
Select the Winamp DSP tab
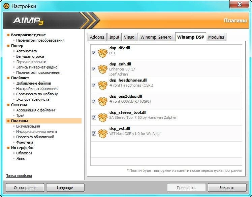click(191, 37)
